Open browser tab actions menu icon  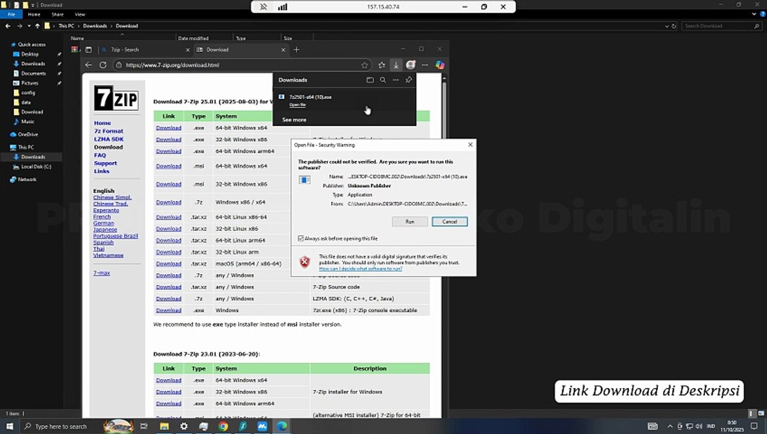click(89, 49)
